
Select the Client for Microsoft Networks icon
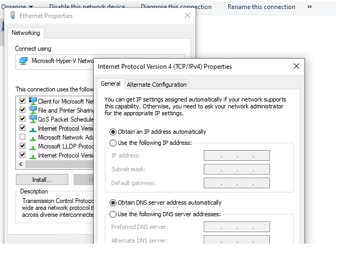33,101
